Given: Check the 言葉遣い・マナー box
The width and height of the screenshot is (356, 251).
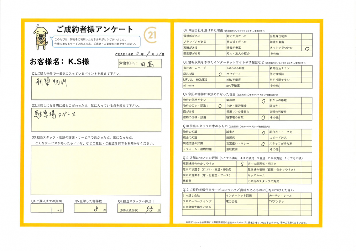Looking at the screenshot, I should tap(263, 144).
